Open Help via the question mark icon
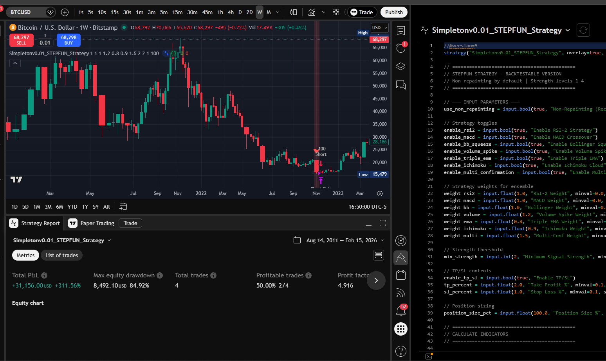The image size is (606, 361). (400, 351)
